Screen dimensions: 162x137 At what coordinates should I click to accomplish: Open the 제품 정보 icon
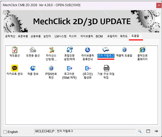click(33, 68)
